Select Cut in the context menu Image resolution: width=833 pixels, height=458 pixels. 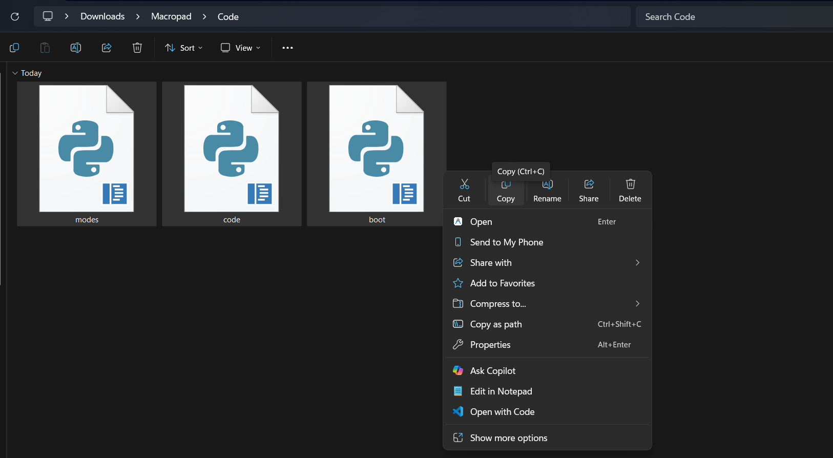pos(464,191)
